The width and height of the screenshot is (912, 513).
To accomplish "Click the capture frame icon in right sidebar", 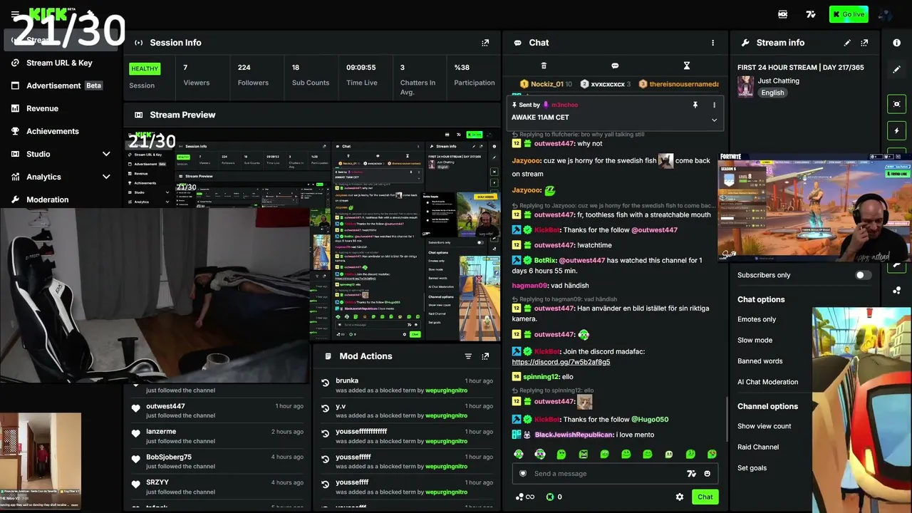I will click(896, 104).
